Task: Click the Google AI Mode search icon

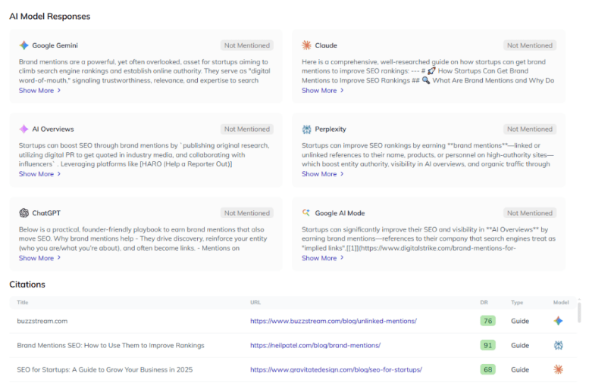Action: pos(306,213)
